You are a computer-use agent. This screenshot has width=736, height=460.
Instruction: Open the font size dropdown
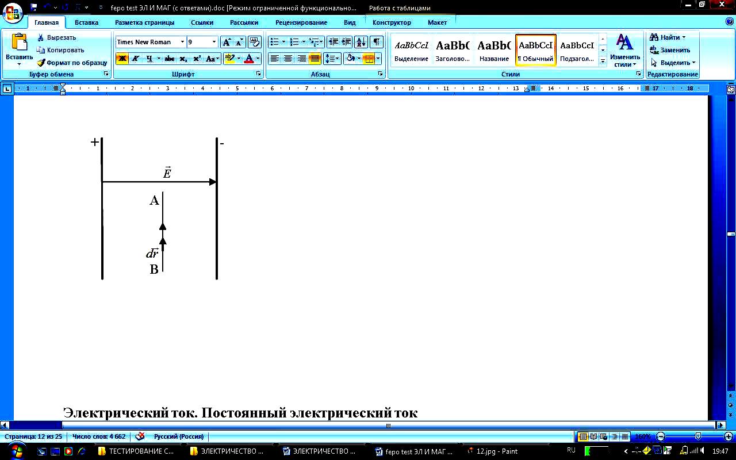[x=214, y=42]
